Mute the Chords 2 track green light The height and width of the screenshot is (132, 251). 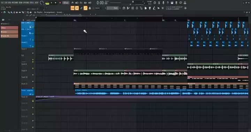[x=33, y=46]
